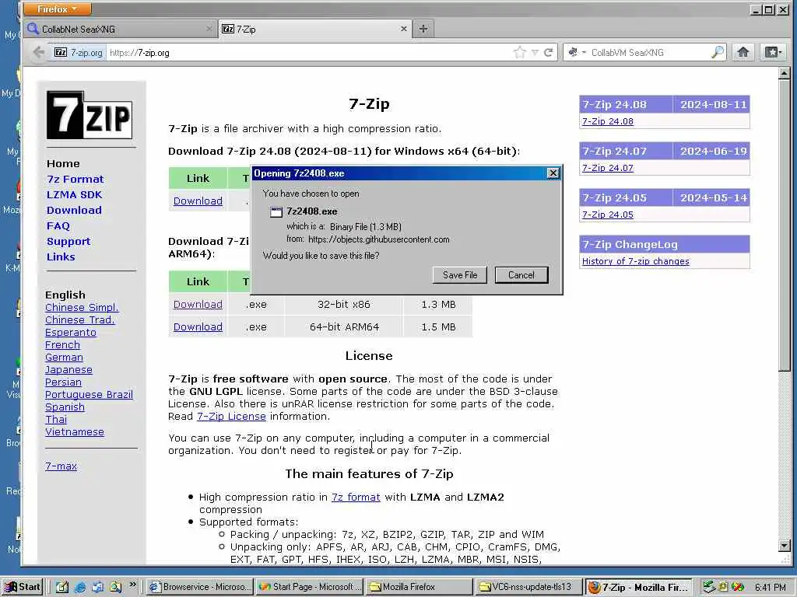797x597 pixels.
Task: Open the FAQ sidebar link
Action: (58, 226)
